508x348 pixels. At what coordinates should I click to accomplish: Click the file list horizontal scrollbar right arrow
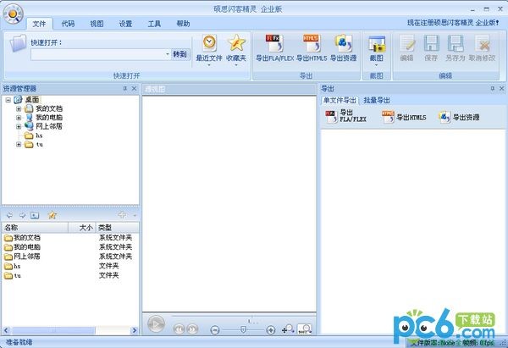pos(134,330)
